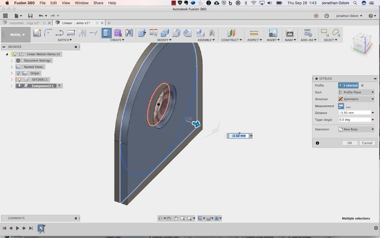Toggle visibility lightbulb for Origin folder
380x238 pixels.
click(18, 73)
